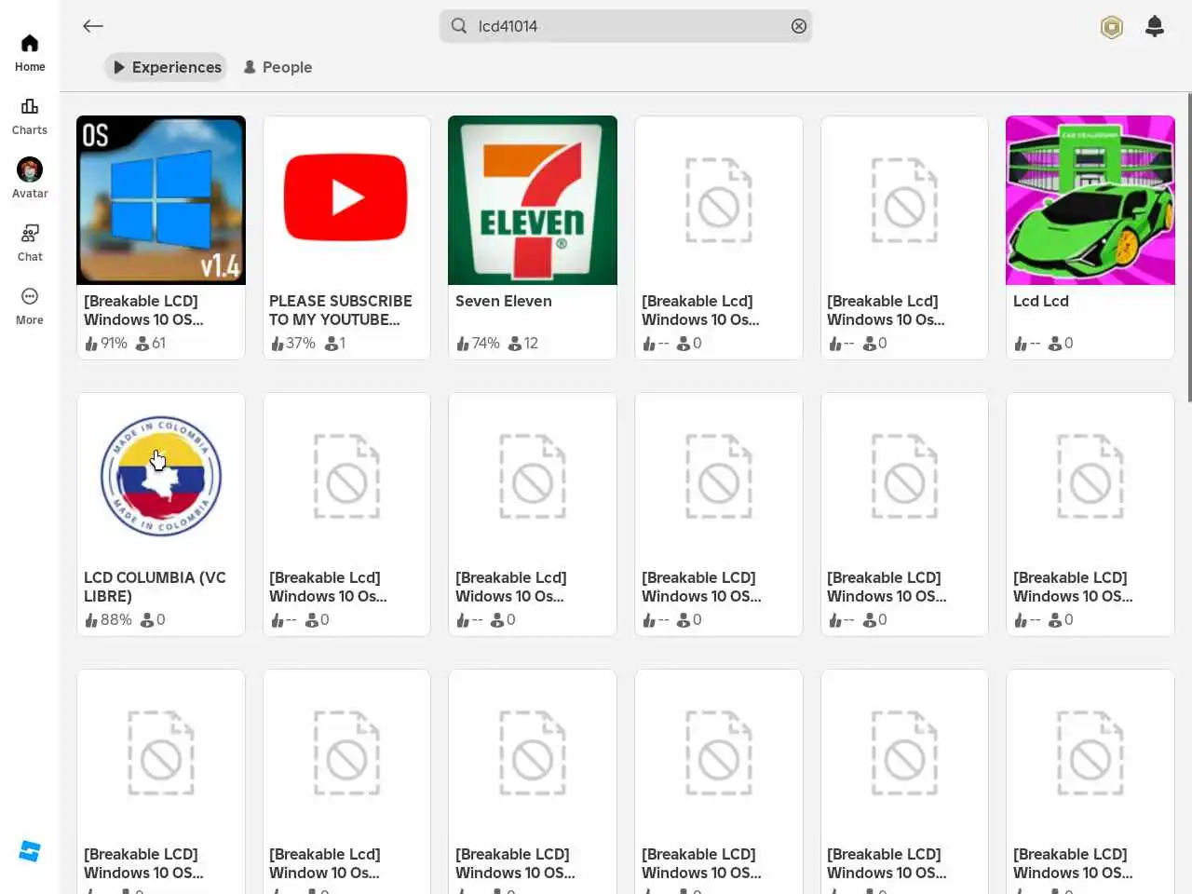Switch to the People tab
This screenshot has height=894, width=1192.
pyautogui.click(x=278, y=67)
